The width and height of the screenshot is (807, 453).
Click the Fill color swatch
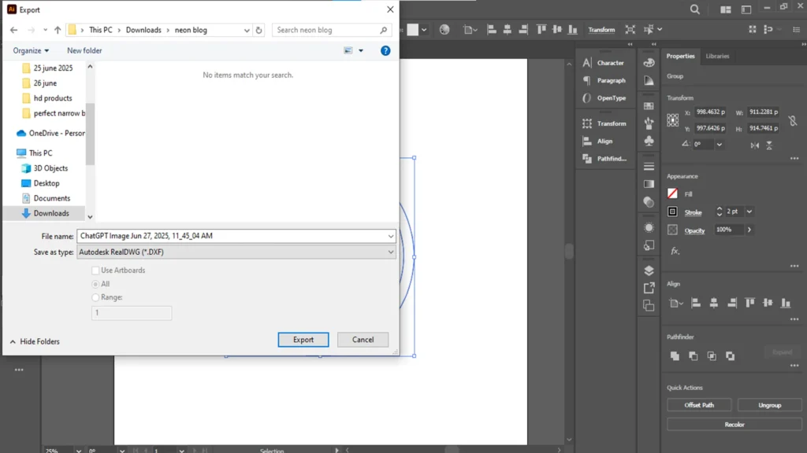coord(672,193)
